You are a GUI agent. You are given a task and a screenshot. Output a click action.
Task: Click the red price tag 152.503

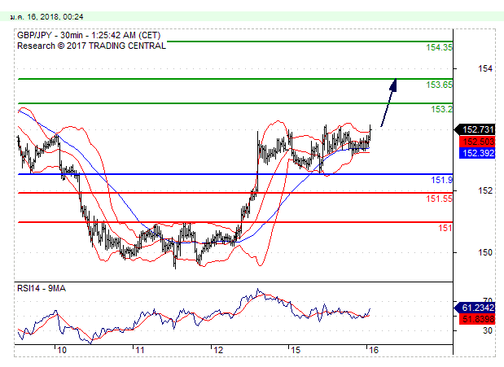(477, 142)
